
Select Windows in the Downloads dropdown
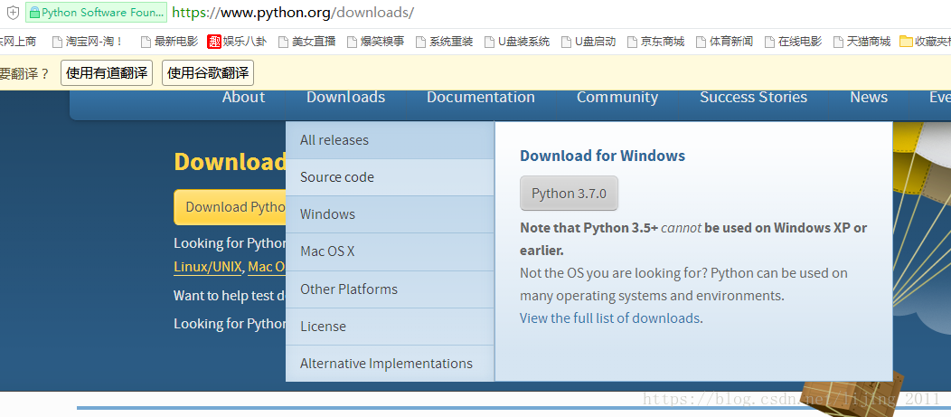tap(390, 214)
